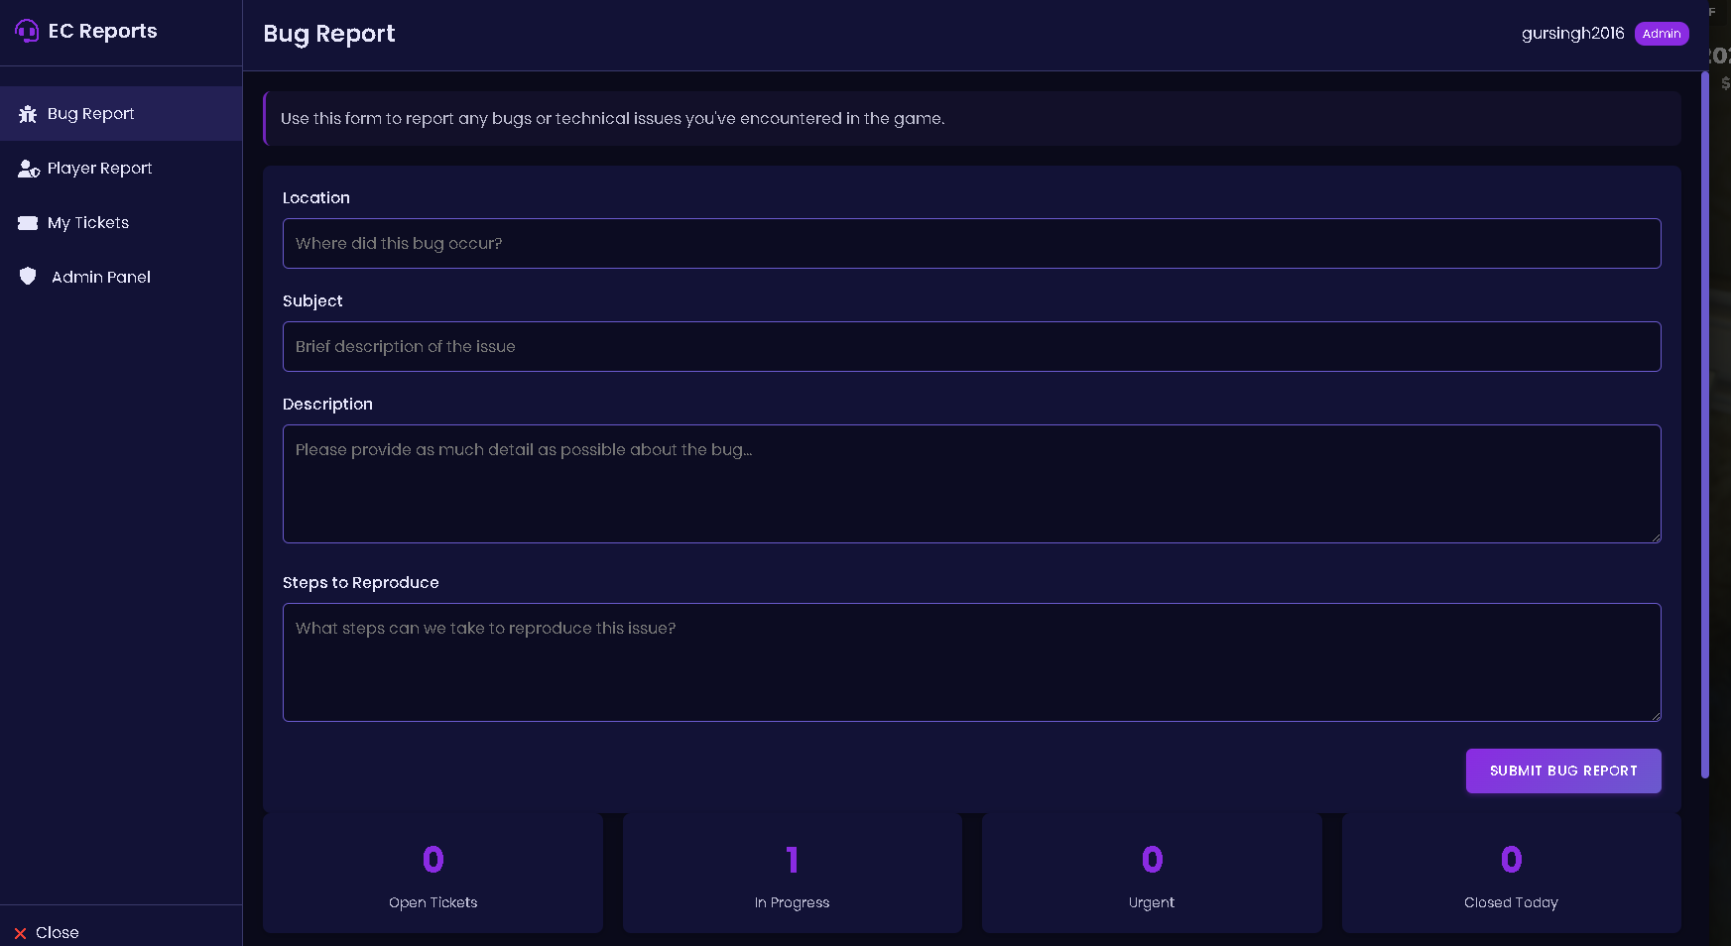The height and width of the screenshot is (946, 1731).
Task: Select the Subject text field
Action: point(971,346)
